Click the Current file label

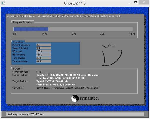(x=18, y=88)
